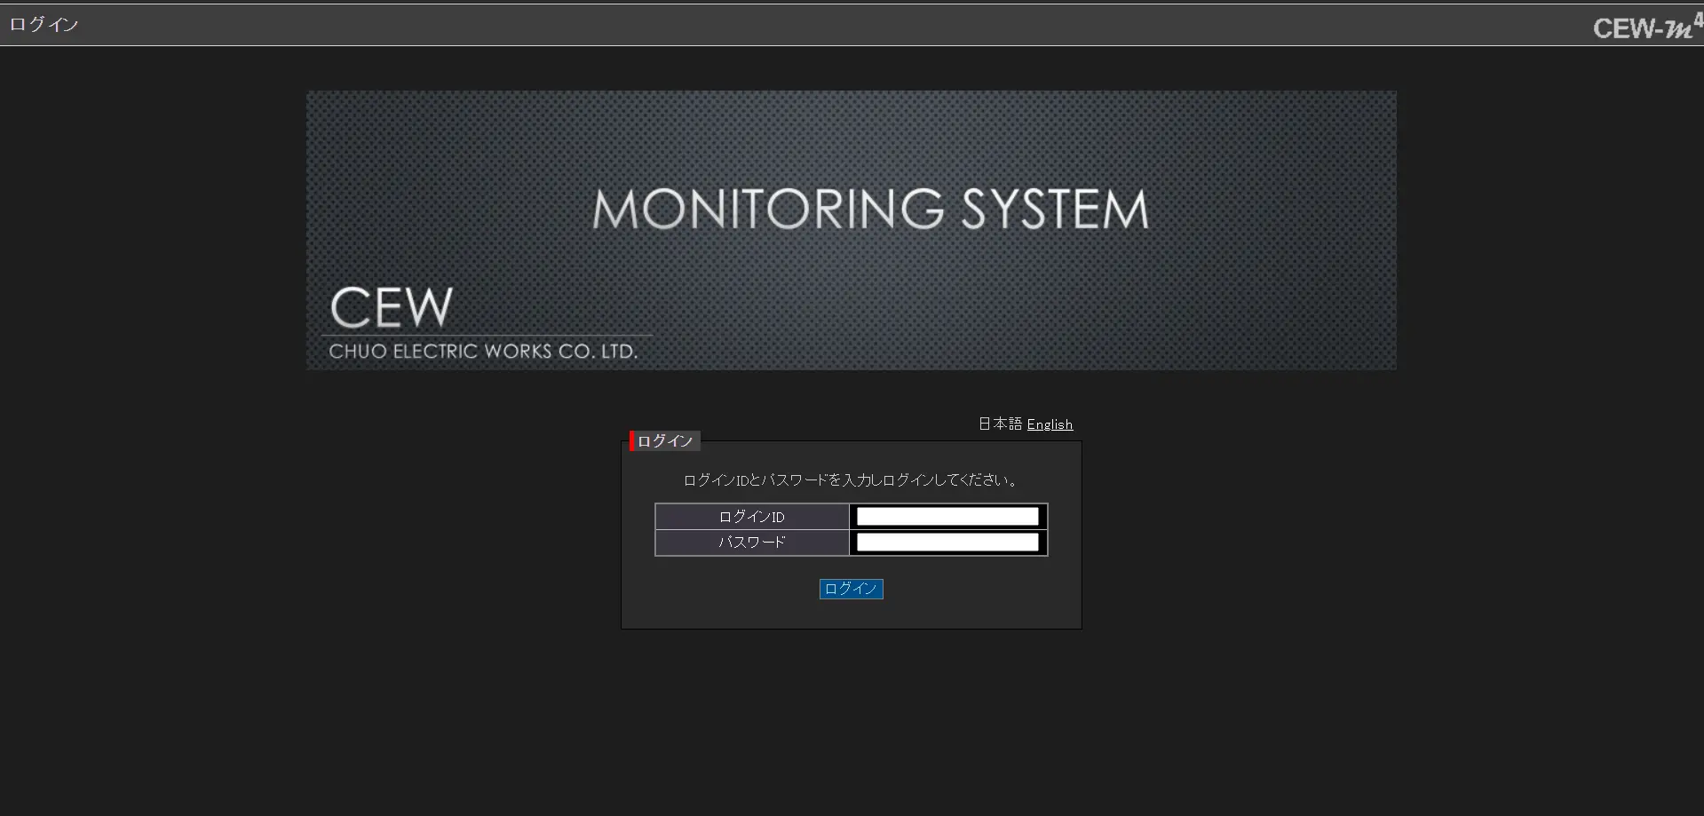Click the red marker beside ログイン heading
The image size is (1704, 816).
(632, 441)
